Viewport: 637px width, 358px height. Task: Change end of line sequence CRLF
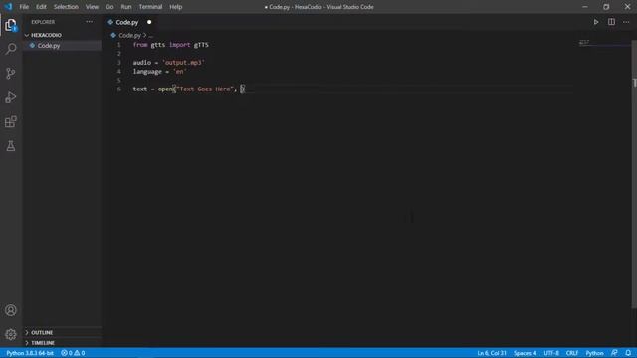click(x=572, y=353)
